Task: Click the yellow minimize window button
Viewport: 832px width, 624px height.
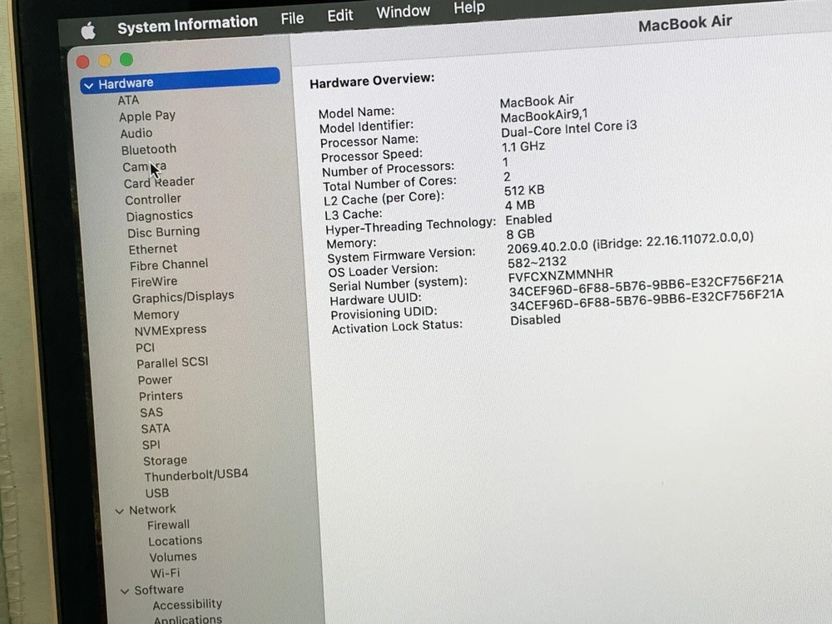Action: [x=104, y=61]
